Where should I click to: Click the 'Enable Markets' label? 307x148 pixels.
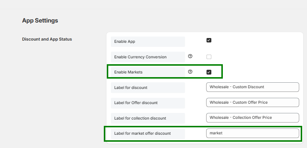(128, 72)
